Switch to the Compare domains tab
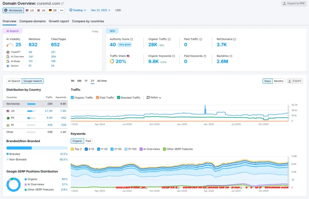309x199 pixels. 32,21
